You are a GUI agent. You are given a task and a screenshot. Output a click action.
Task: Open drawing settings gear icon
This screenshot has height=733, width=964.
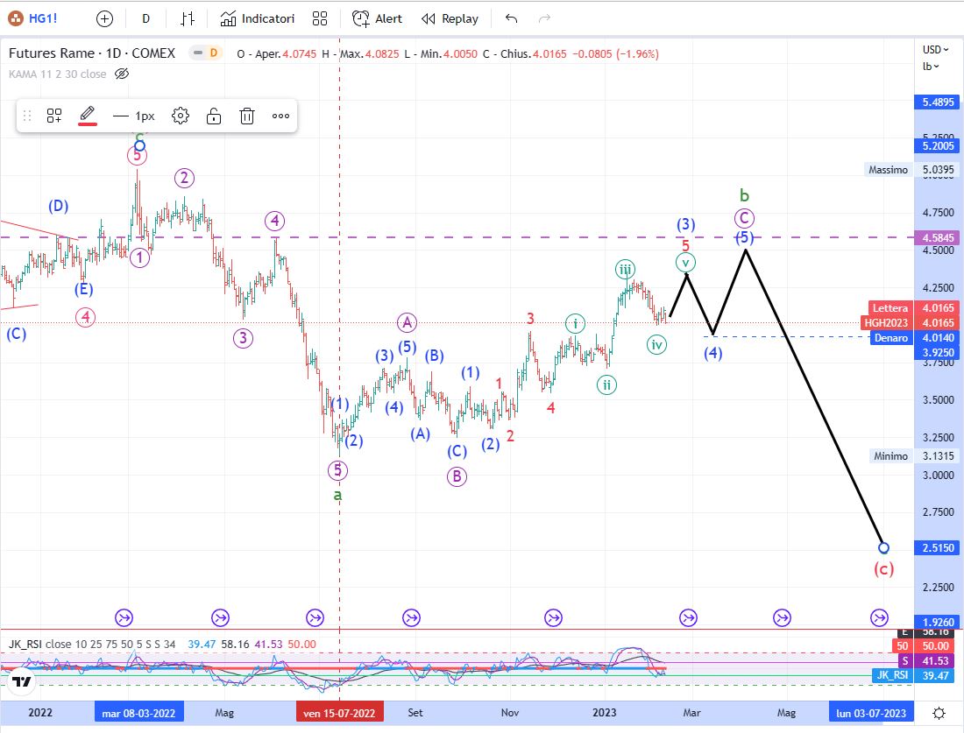tap(181, 116)
